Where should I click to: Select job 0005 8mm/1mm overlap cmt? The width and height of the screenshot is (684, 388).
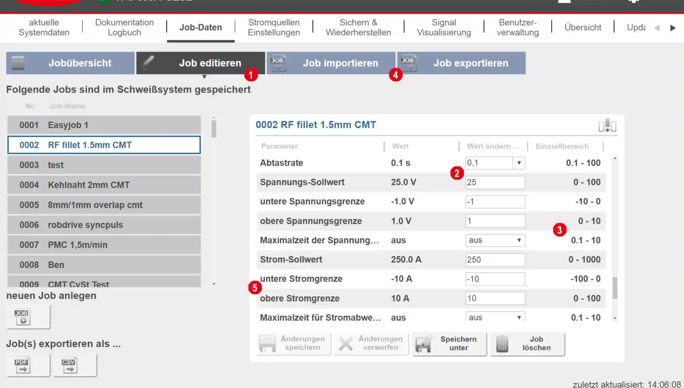(104, 205)
